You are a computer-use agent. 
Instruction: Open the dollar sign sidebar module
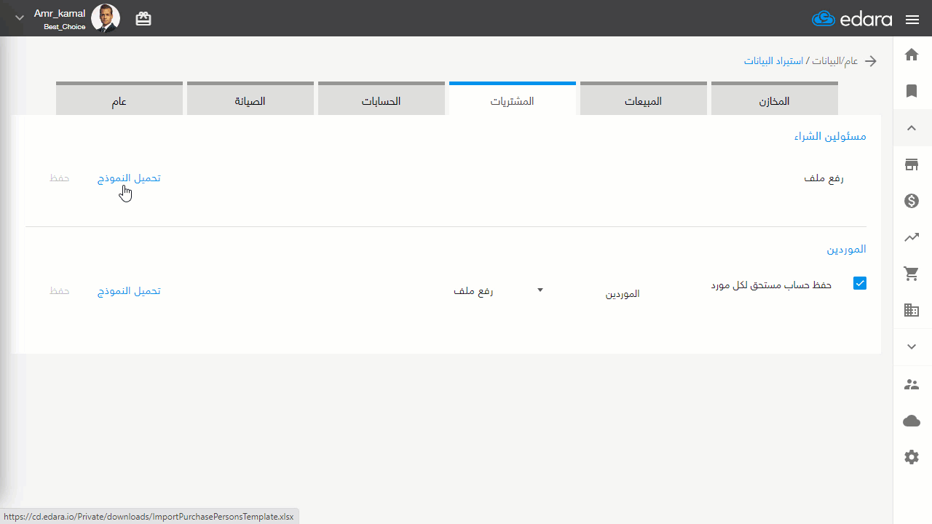tap(912, 201)
